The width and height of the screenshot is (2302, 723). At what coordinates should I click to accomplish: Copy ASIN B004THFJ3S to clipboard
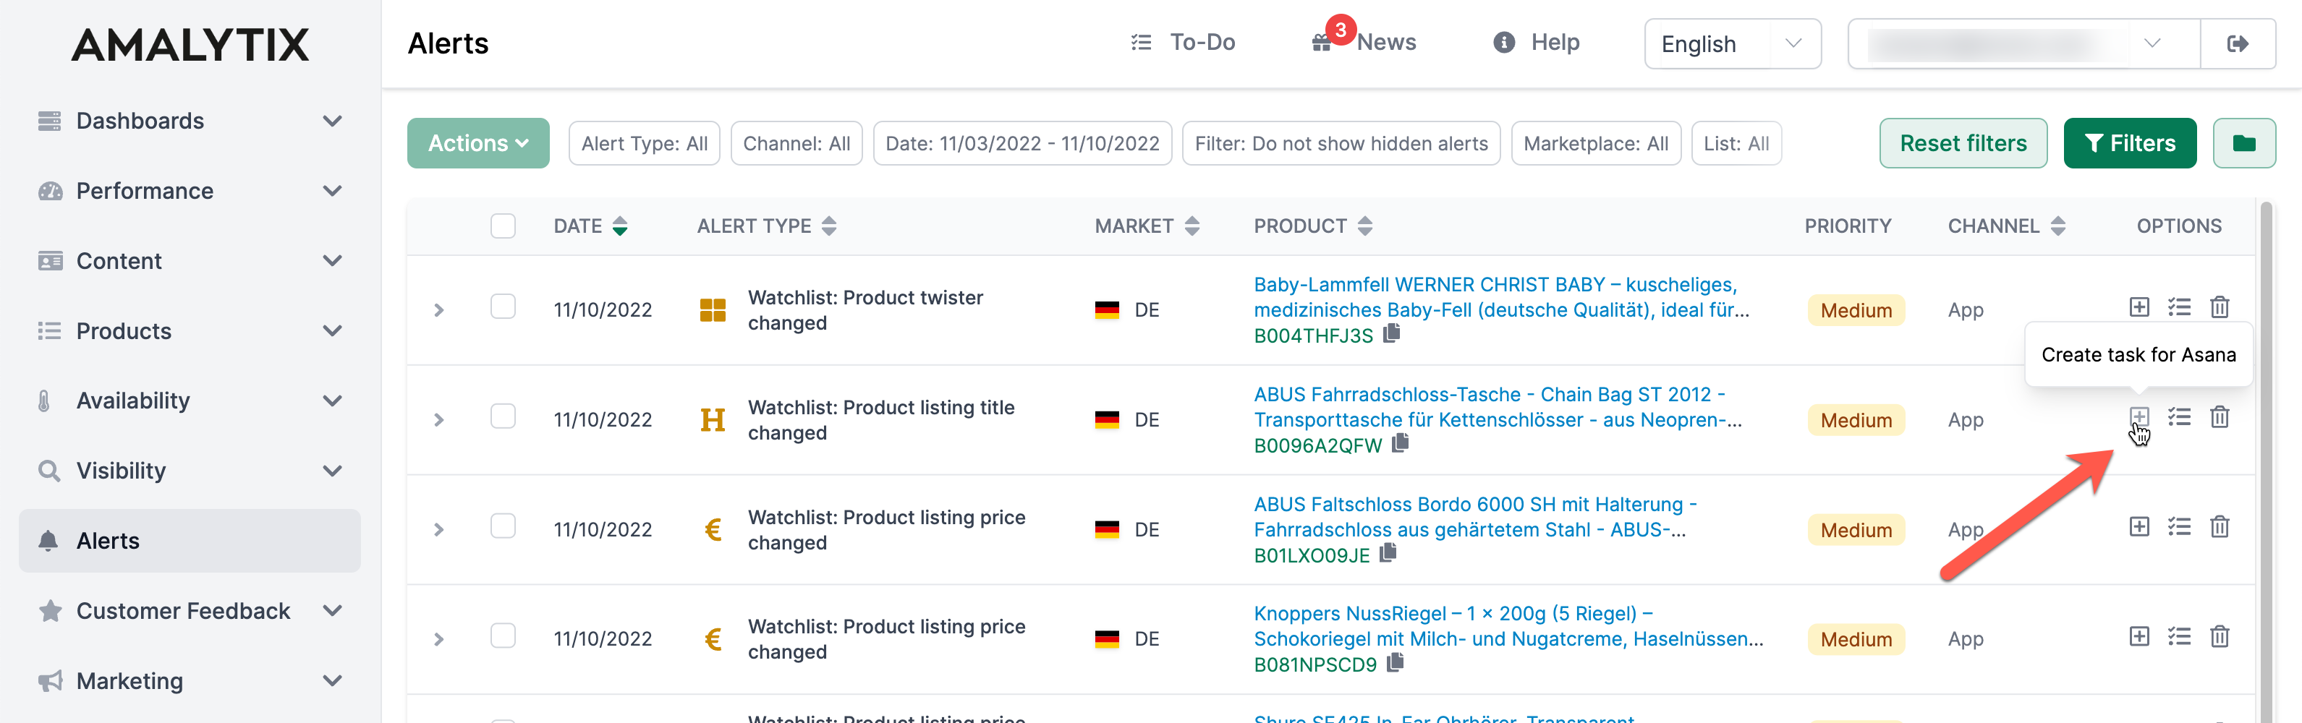click(x=1391, y=334)
